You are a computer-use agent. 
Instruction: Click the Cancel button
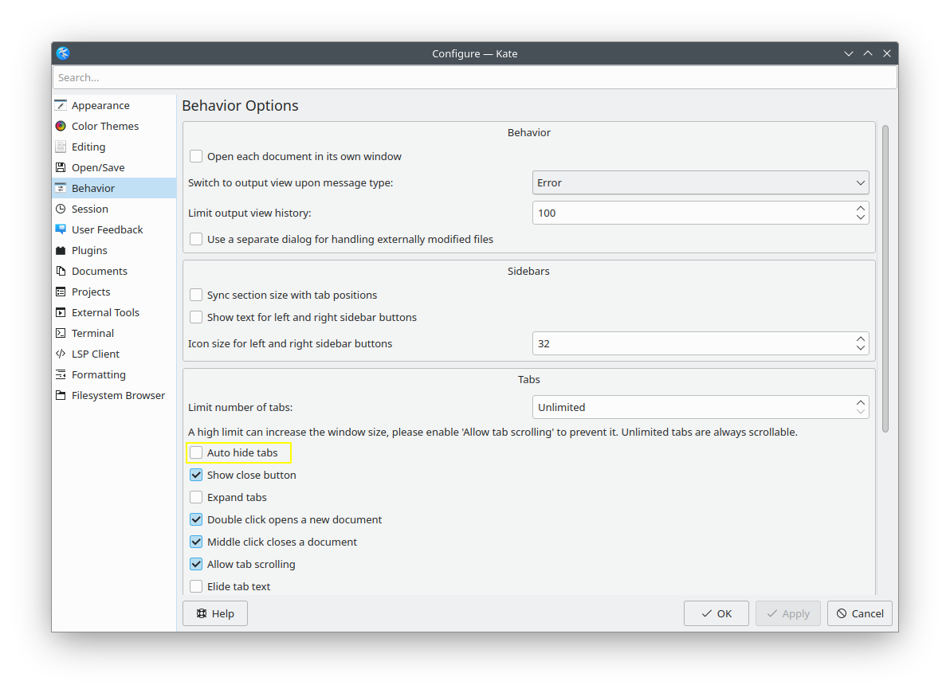click(859, 613)
